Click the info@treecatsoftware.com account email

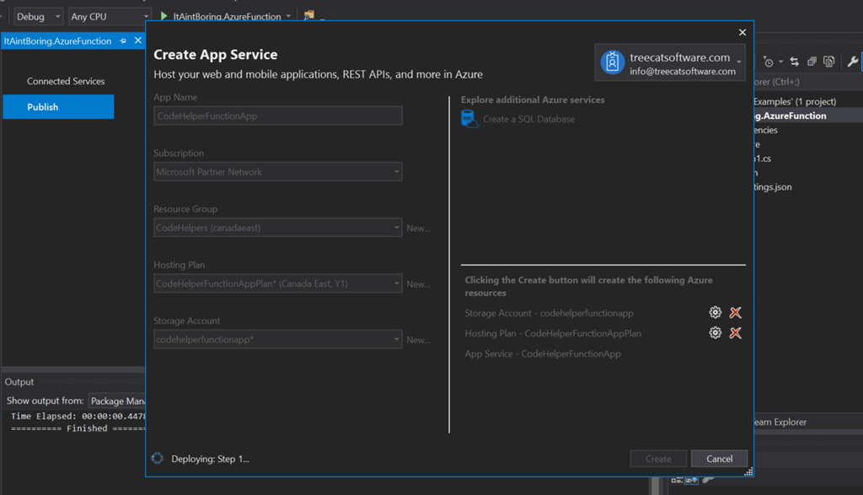(x=683, y=71)
